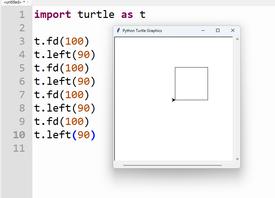Click line number 1 in the gutter
The image size is (275, 198).
tap(22, 15)
